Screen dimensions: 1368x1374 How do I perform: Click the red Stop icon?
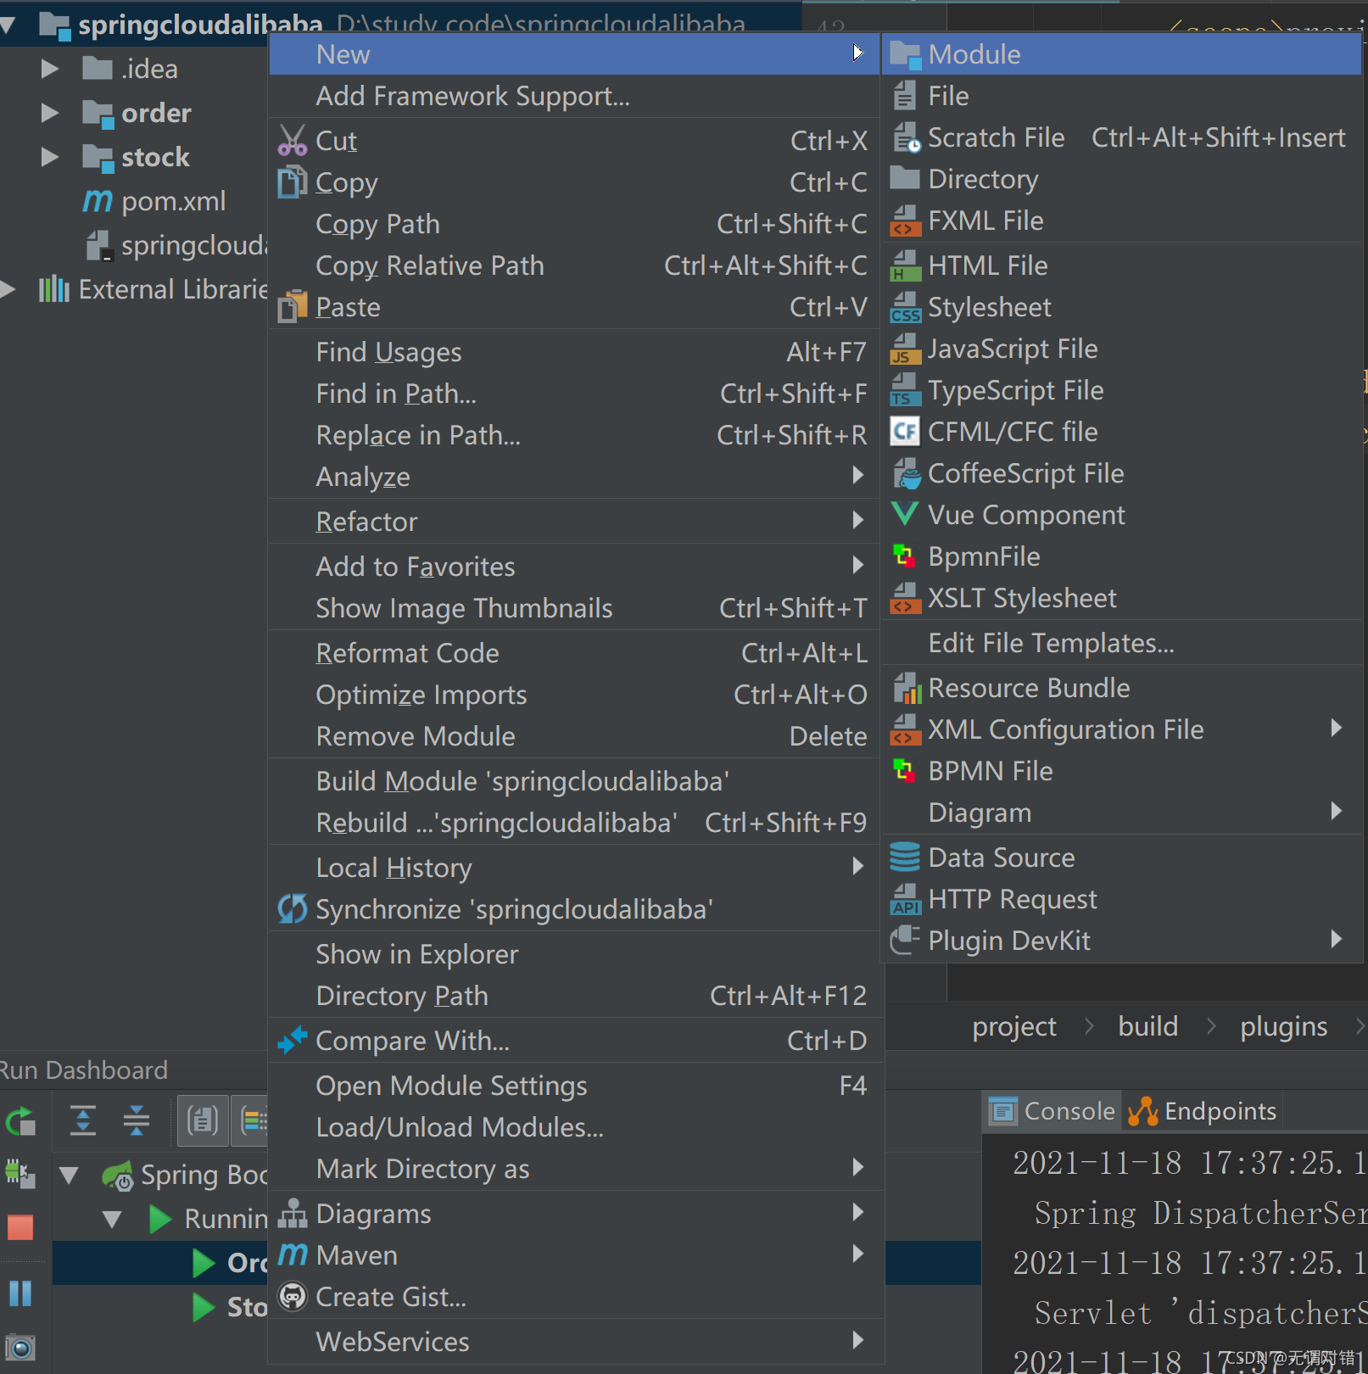20,1226
